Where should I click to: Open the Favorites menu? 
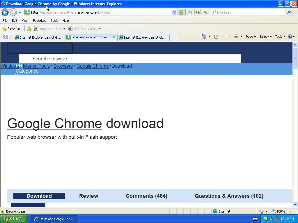(x=39, y=21)
